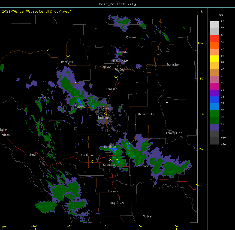Click the yellow diamond marker near RockyMH

click(68, 56)
